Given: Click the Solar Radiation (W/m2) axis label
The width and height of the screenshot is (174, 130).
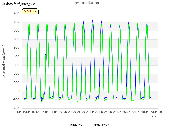Looking at the screenshot, I should [x=4, y=61].
